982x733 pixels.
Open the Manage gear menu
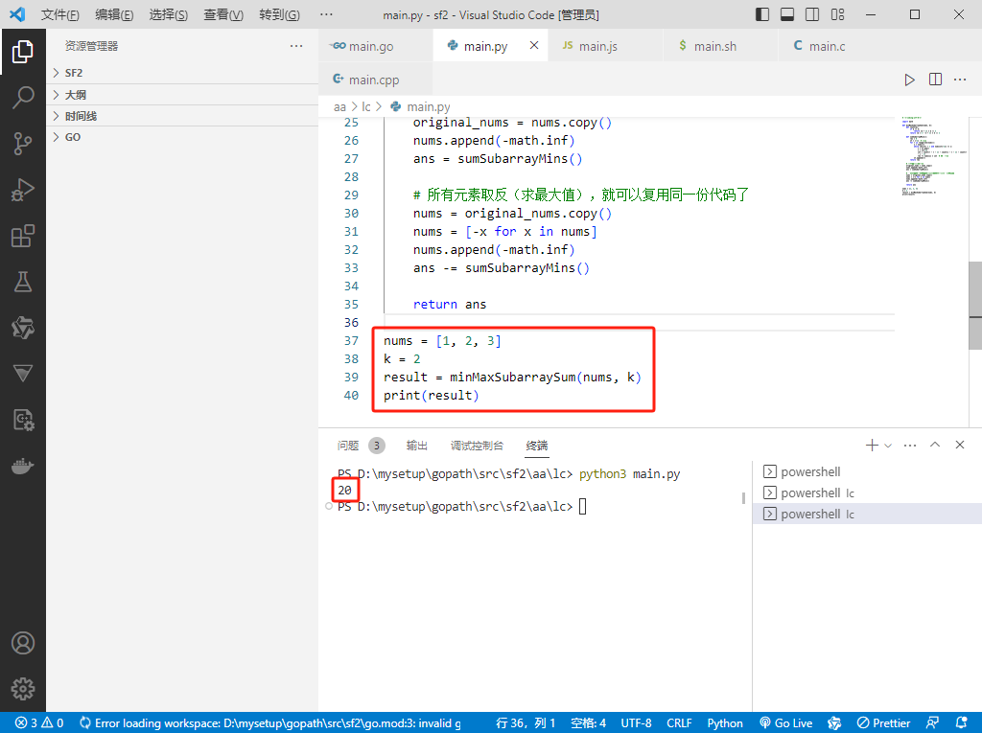[23, 689]
